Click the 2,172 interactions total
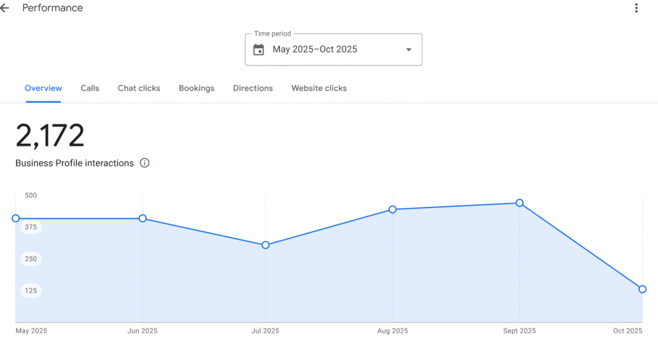Screen dimensions: 658x356 point(50,136)
